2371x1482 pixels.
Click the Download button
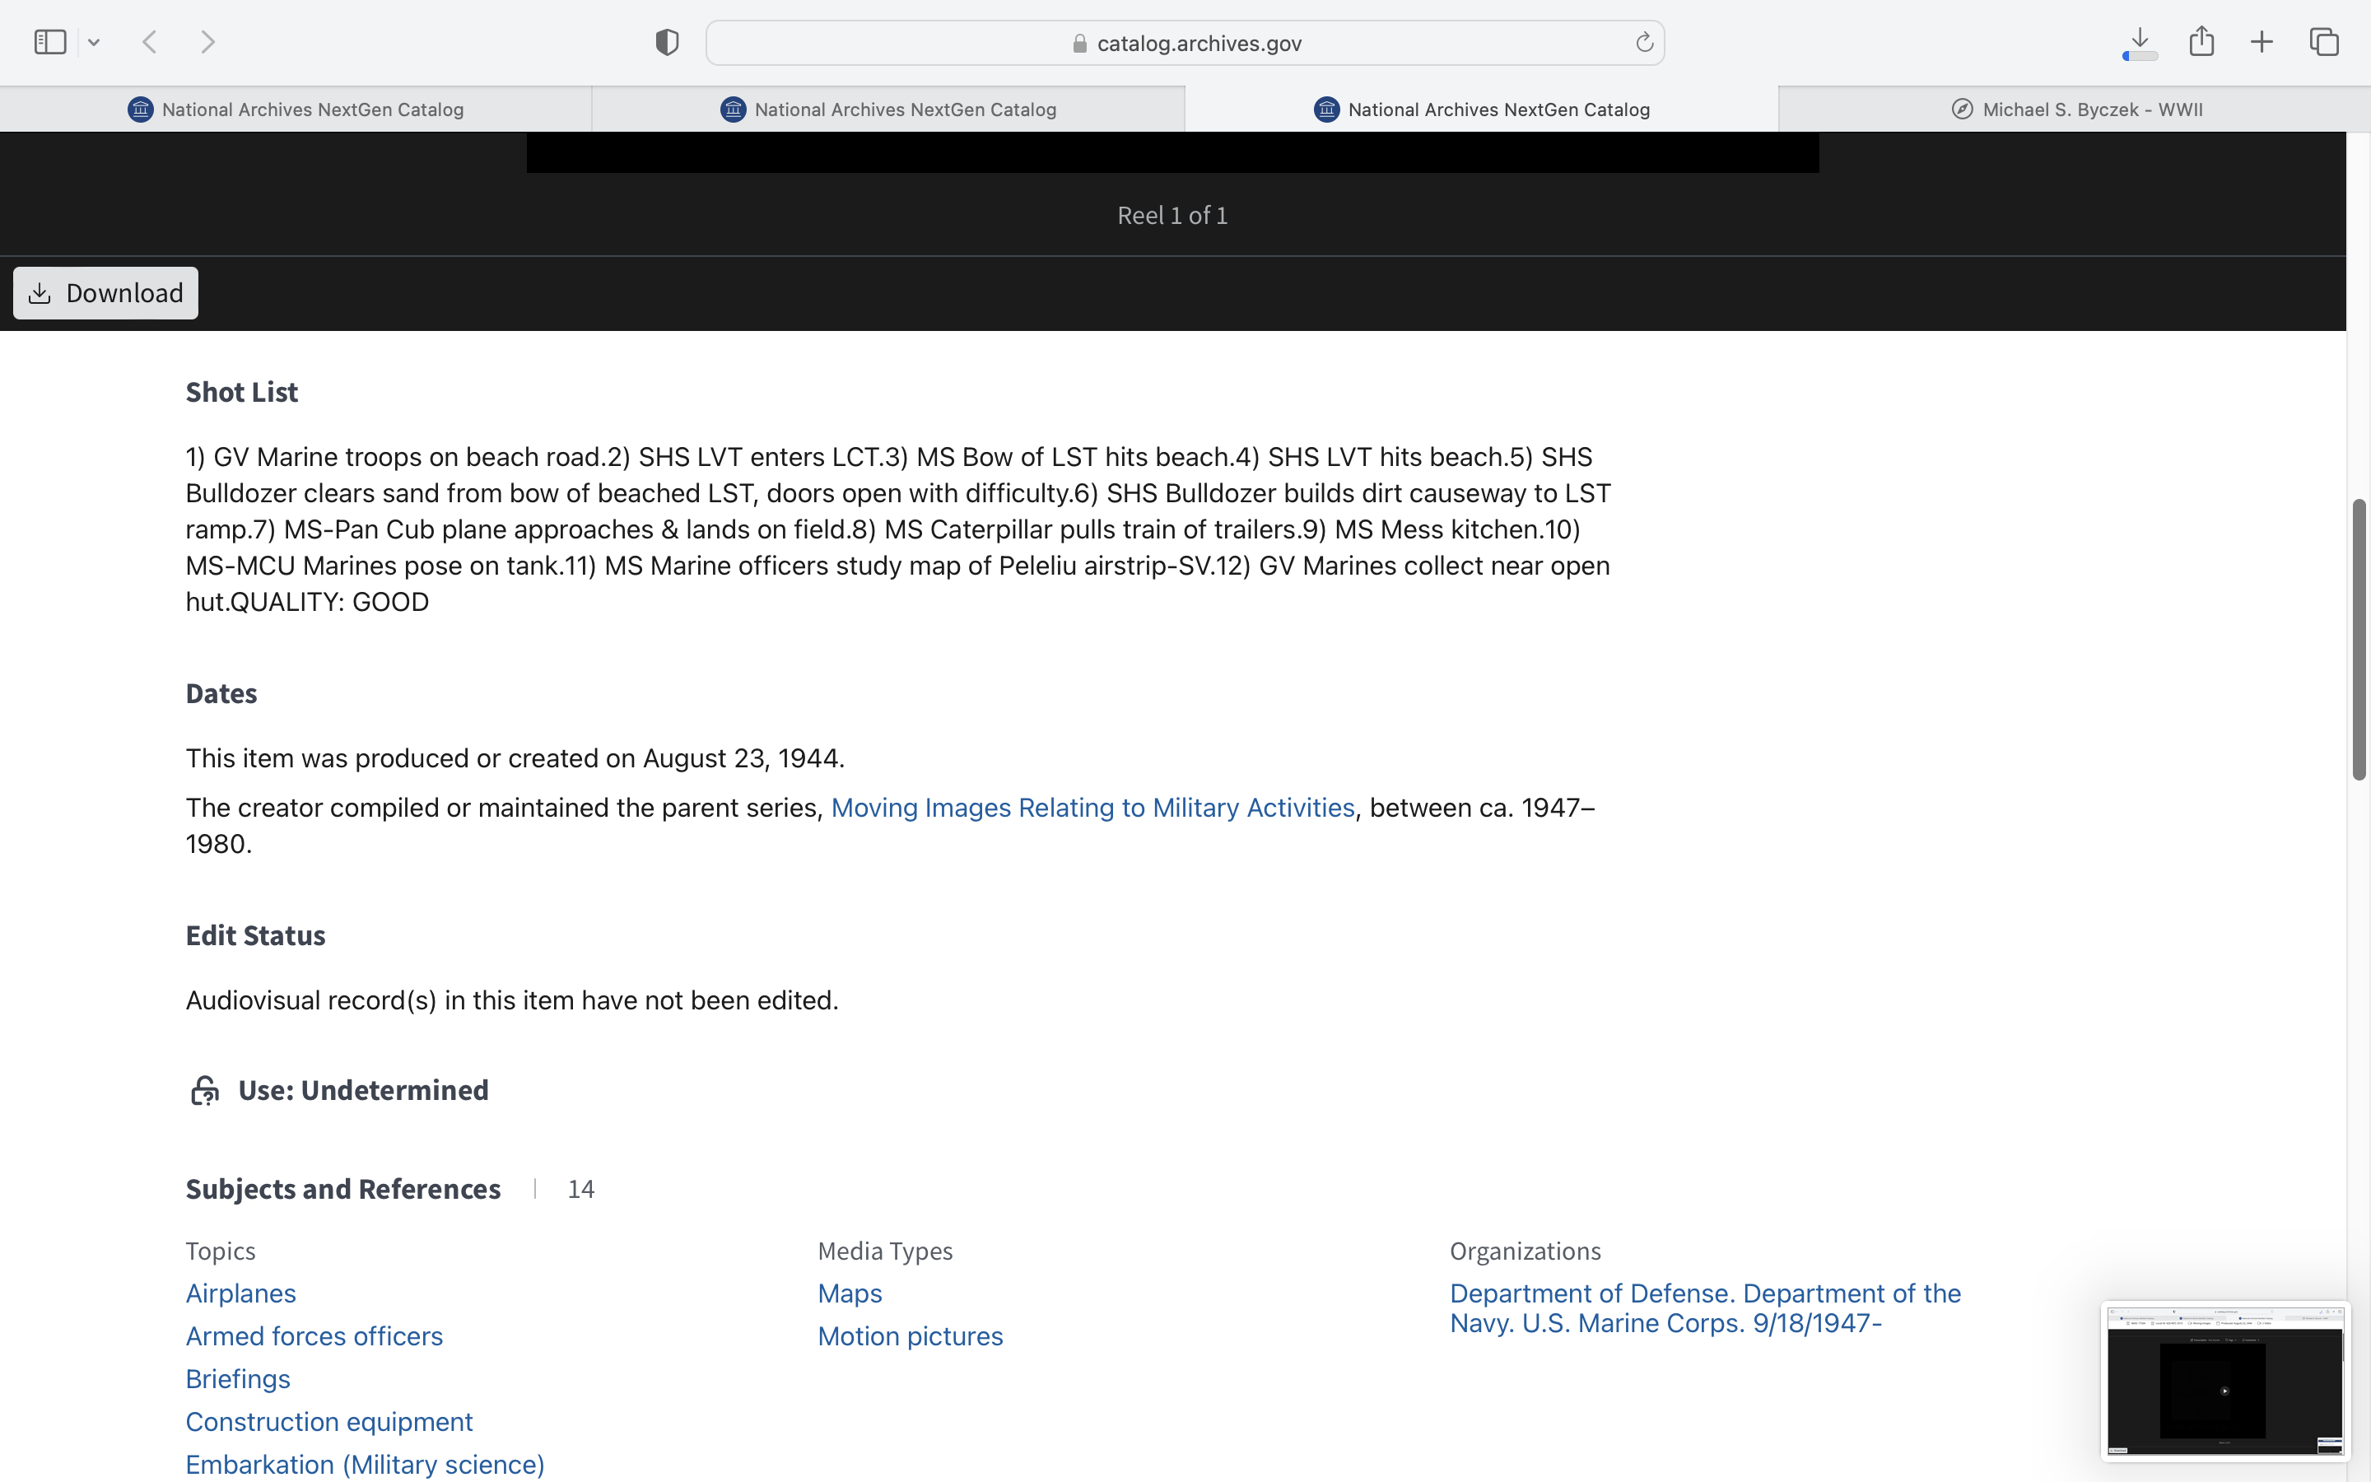point(106,293)
